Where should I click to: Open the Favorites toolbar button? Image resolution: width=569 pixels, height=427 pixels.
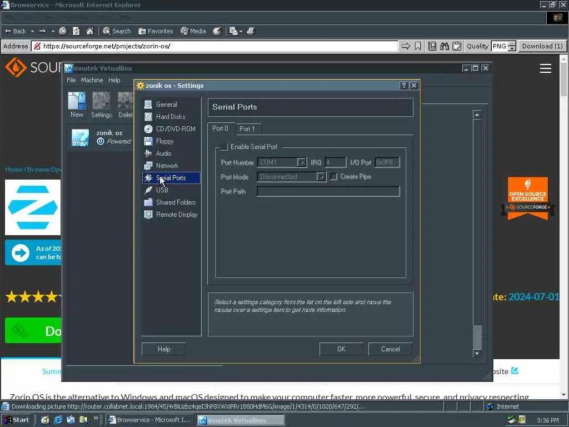pos(156,31)
